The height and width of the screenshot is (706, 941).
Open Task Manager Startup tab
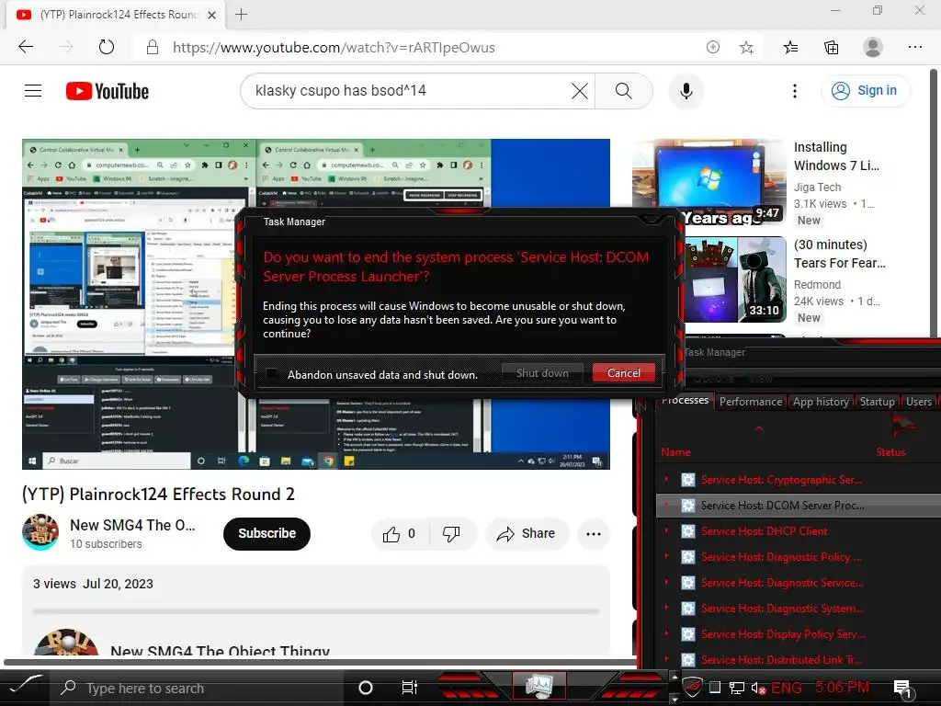point(877,402)
